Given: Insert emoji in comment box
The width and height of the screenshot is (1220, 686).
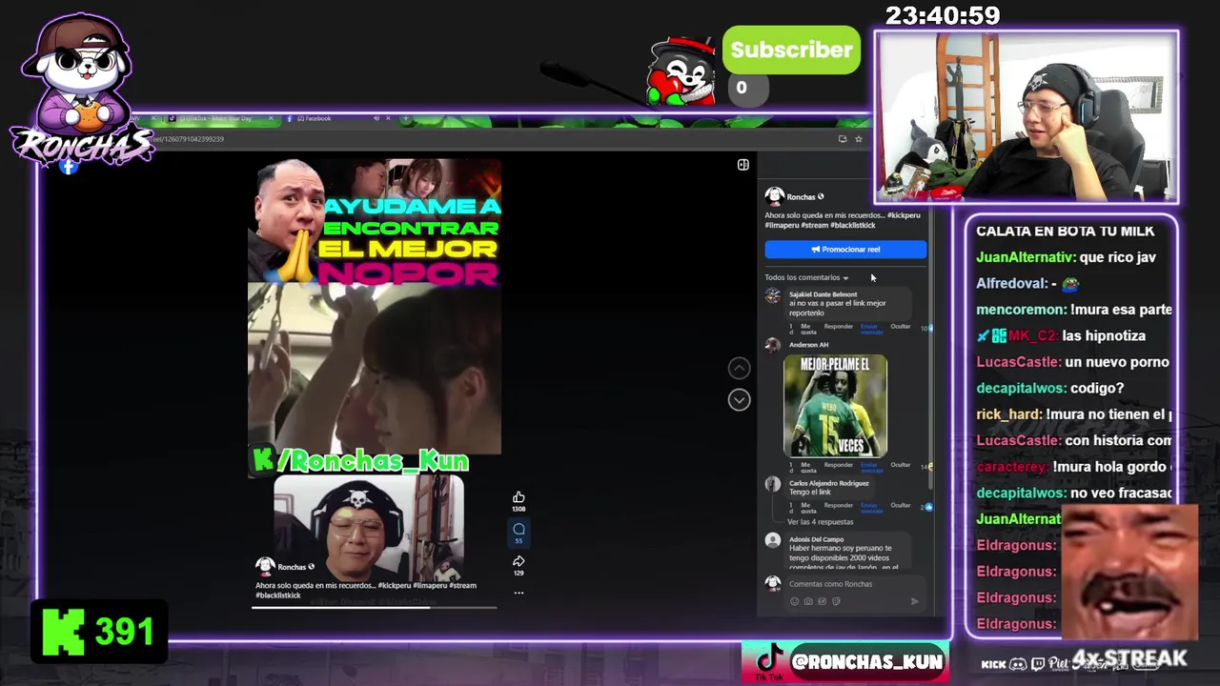Looking at the screenshot, I should pos(795,601).
